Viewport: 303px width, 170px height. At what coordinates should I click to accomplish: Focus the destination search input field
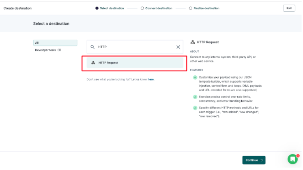click(x=135, y=47)
